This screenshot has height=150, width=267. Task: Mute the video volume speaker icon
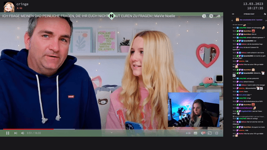(x=23, y=133)
